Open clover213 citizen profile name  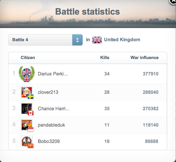(48, 92)
